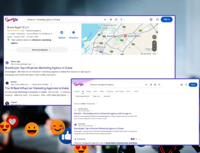Open the Brand Ripplr FZ LLC business listing

click(18, 27)
